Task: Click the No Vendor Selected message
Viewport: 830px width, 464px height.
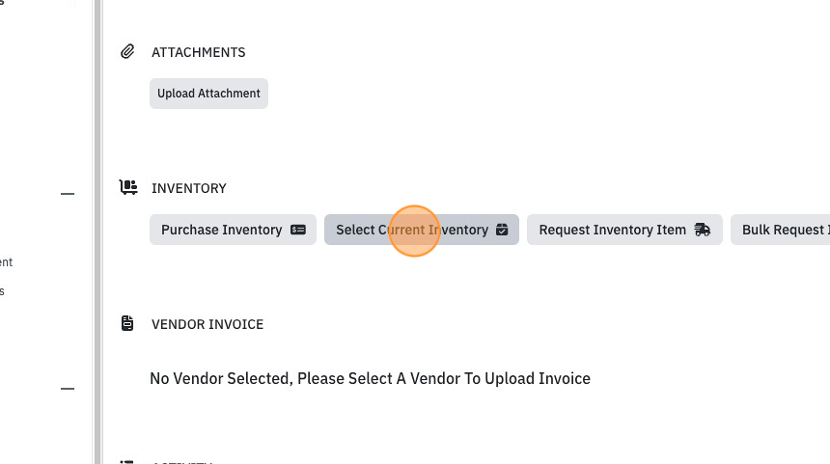Action: 370,379
